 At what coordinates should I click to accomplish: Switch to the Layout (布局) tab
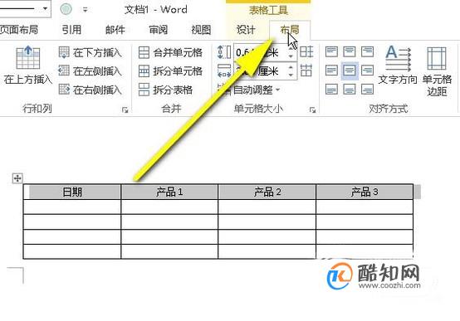click(x=290, y=30)
